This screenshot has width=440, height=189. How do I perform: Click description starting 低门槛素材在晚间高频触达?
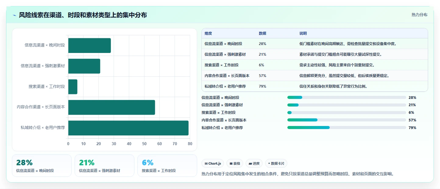348,44
